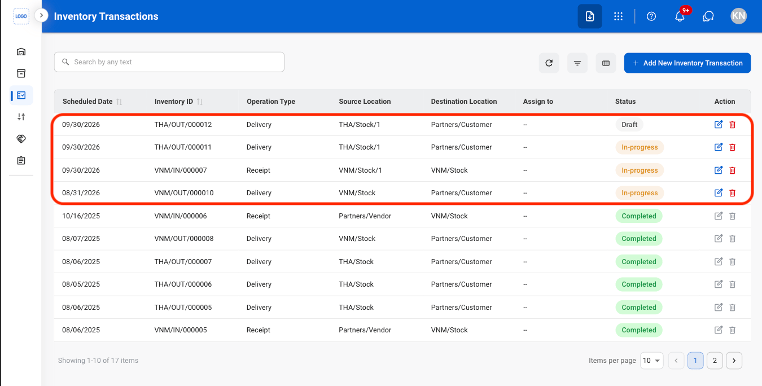Click the Search by any text field
This screenshot has height=386, width=762.
click(169, 62)
